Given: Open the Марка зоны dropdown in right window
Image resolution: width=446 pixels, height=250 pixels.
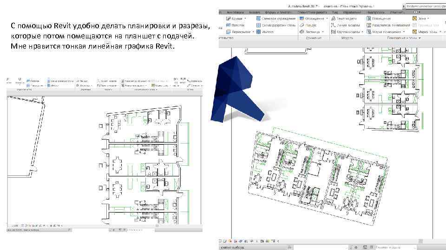Looking at the screenshot, I should [x=440, y=32].
